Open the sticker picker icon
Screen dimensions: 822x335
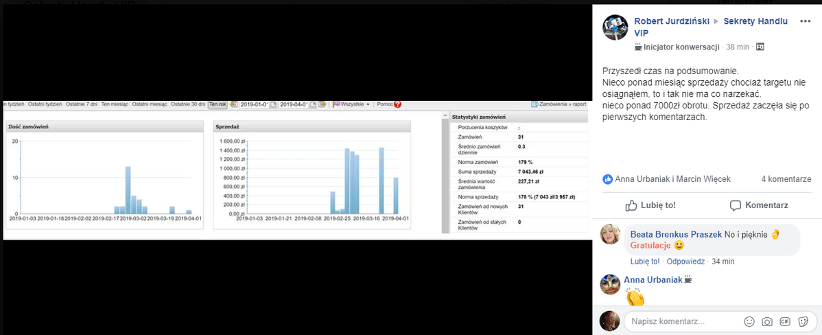tap(801, 321)
